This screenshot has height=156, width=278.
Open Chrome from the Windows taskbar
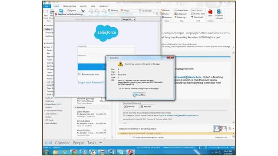74,152
